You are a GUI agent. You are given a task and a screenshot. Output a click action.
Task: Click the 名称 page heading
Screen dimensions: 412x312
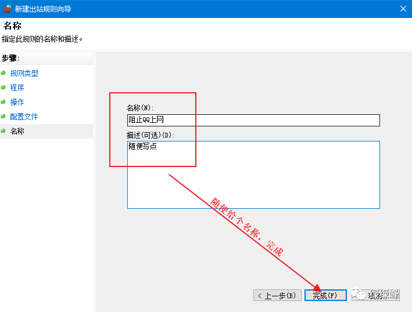(12, 26)
